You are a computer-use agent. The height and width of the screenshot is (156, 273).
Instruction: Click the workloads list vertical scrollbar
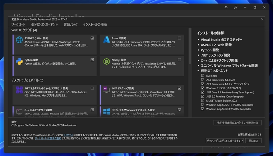pyautogui.click(x=190, y=46)
